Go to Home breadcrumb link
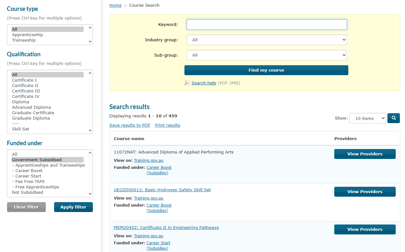Image resolution: width=405 pixels, height=252 pixels. click(x=116, y=5)
